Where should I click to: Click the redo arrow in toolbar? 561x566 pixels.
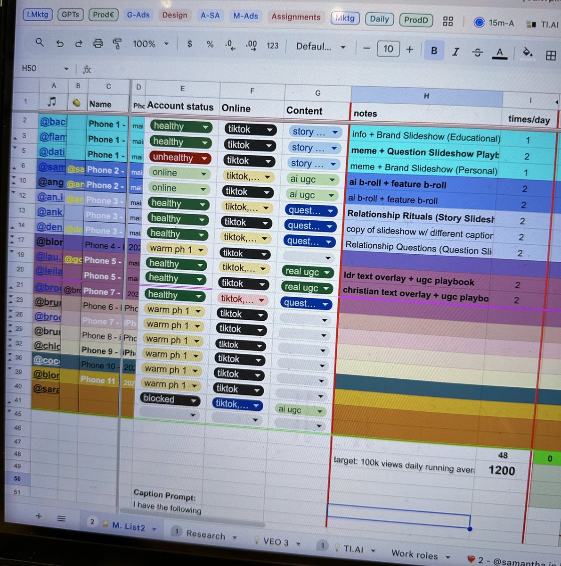click(78, 43)
